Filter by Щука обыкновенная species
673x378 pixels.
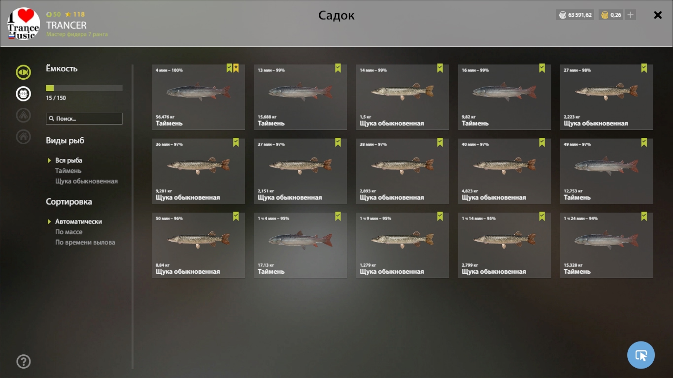(x=86, y=181)
